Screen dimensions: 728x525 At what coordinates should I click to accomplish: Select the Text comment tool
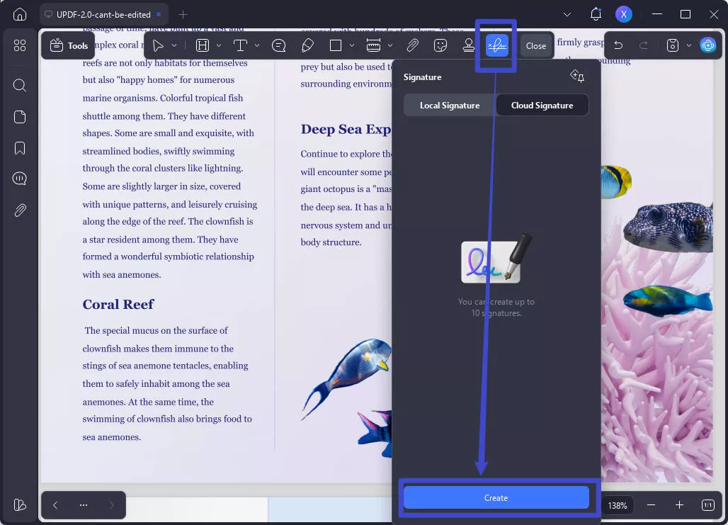pos(240,45)
